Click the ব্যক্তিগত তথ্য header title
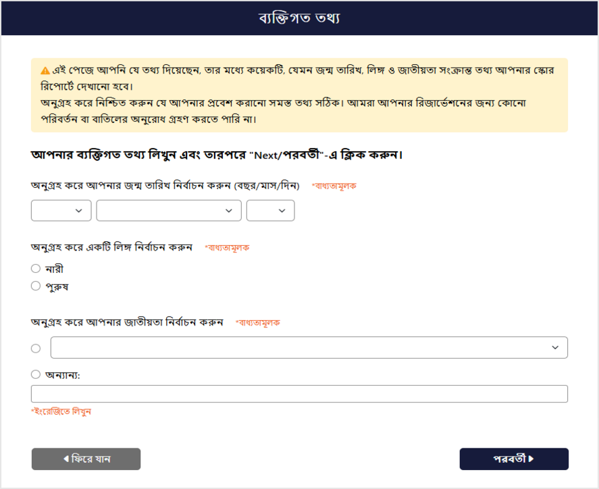This screenshot has width=599, height=489. (x=299, y=18)
